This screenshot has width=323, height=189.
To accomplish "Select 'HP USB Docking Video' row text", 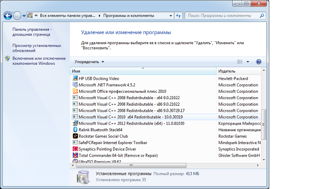I will coord(99,79).
